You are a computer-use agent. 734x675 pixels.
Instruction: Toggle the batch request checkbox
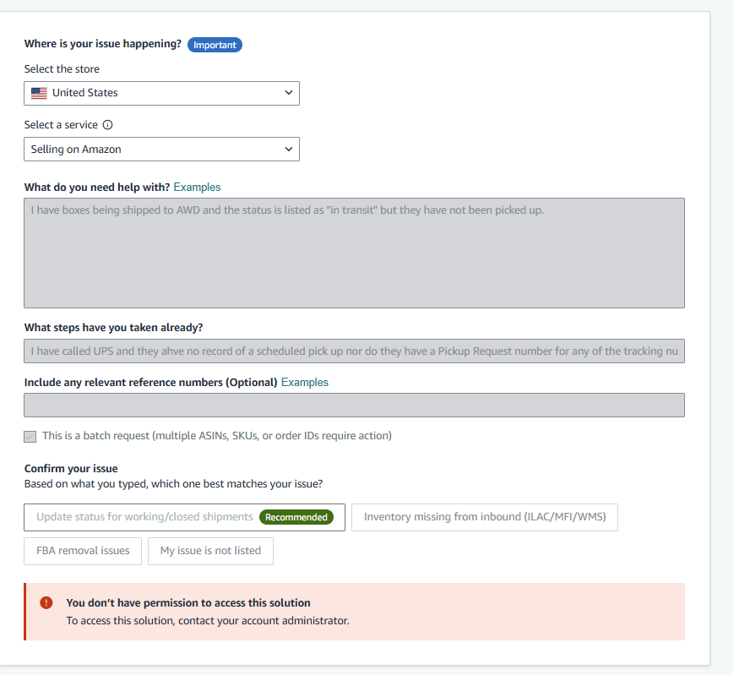click(x=30, y=437)
